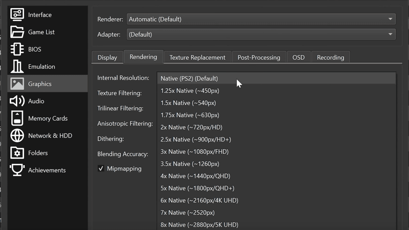Viewport: 409px width, 230px height.
Task: Switch to the Texture Replacement tab
Action: click(197, 57)
